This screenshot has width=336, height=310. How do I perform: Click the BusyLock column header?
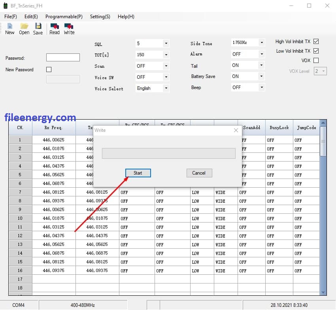(279, 128)
